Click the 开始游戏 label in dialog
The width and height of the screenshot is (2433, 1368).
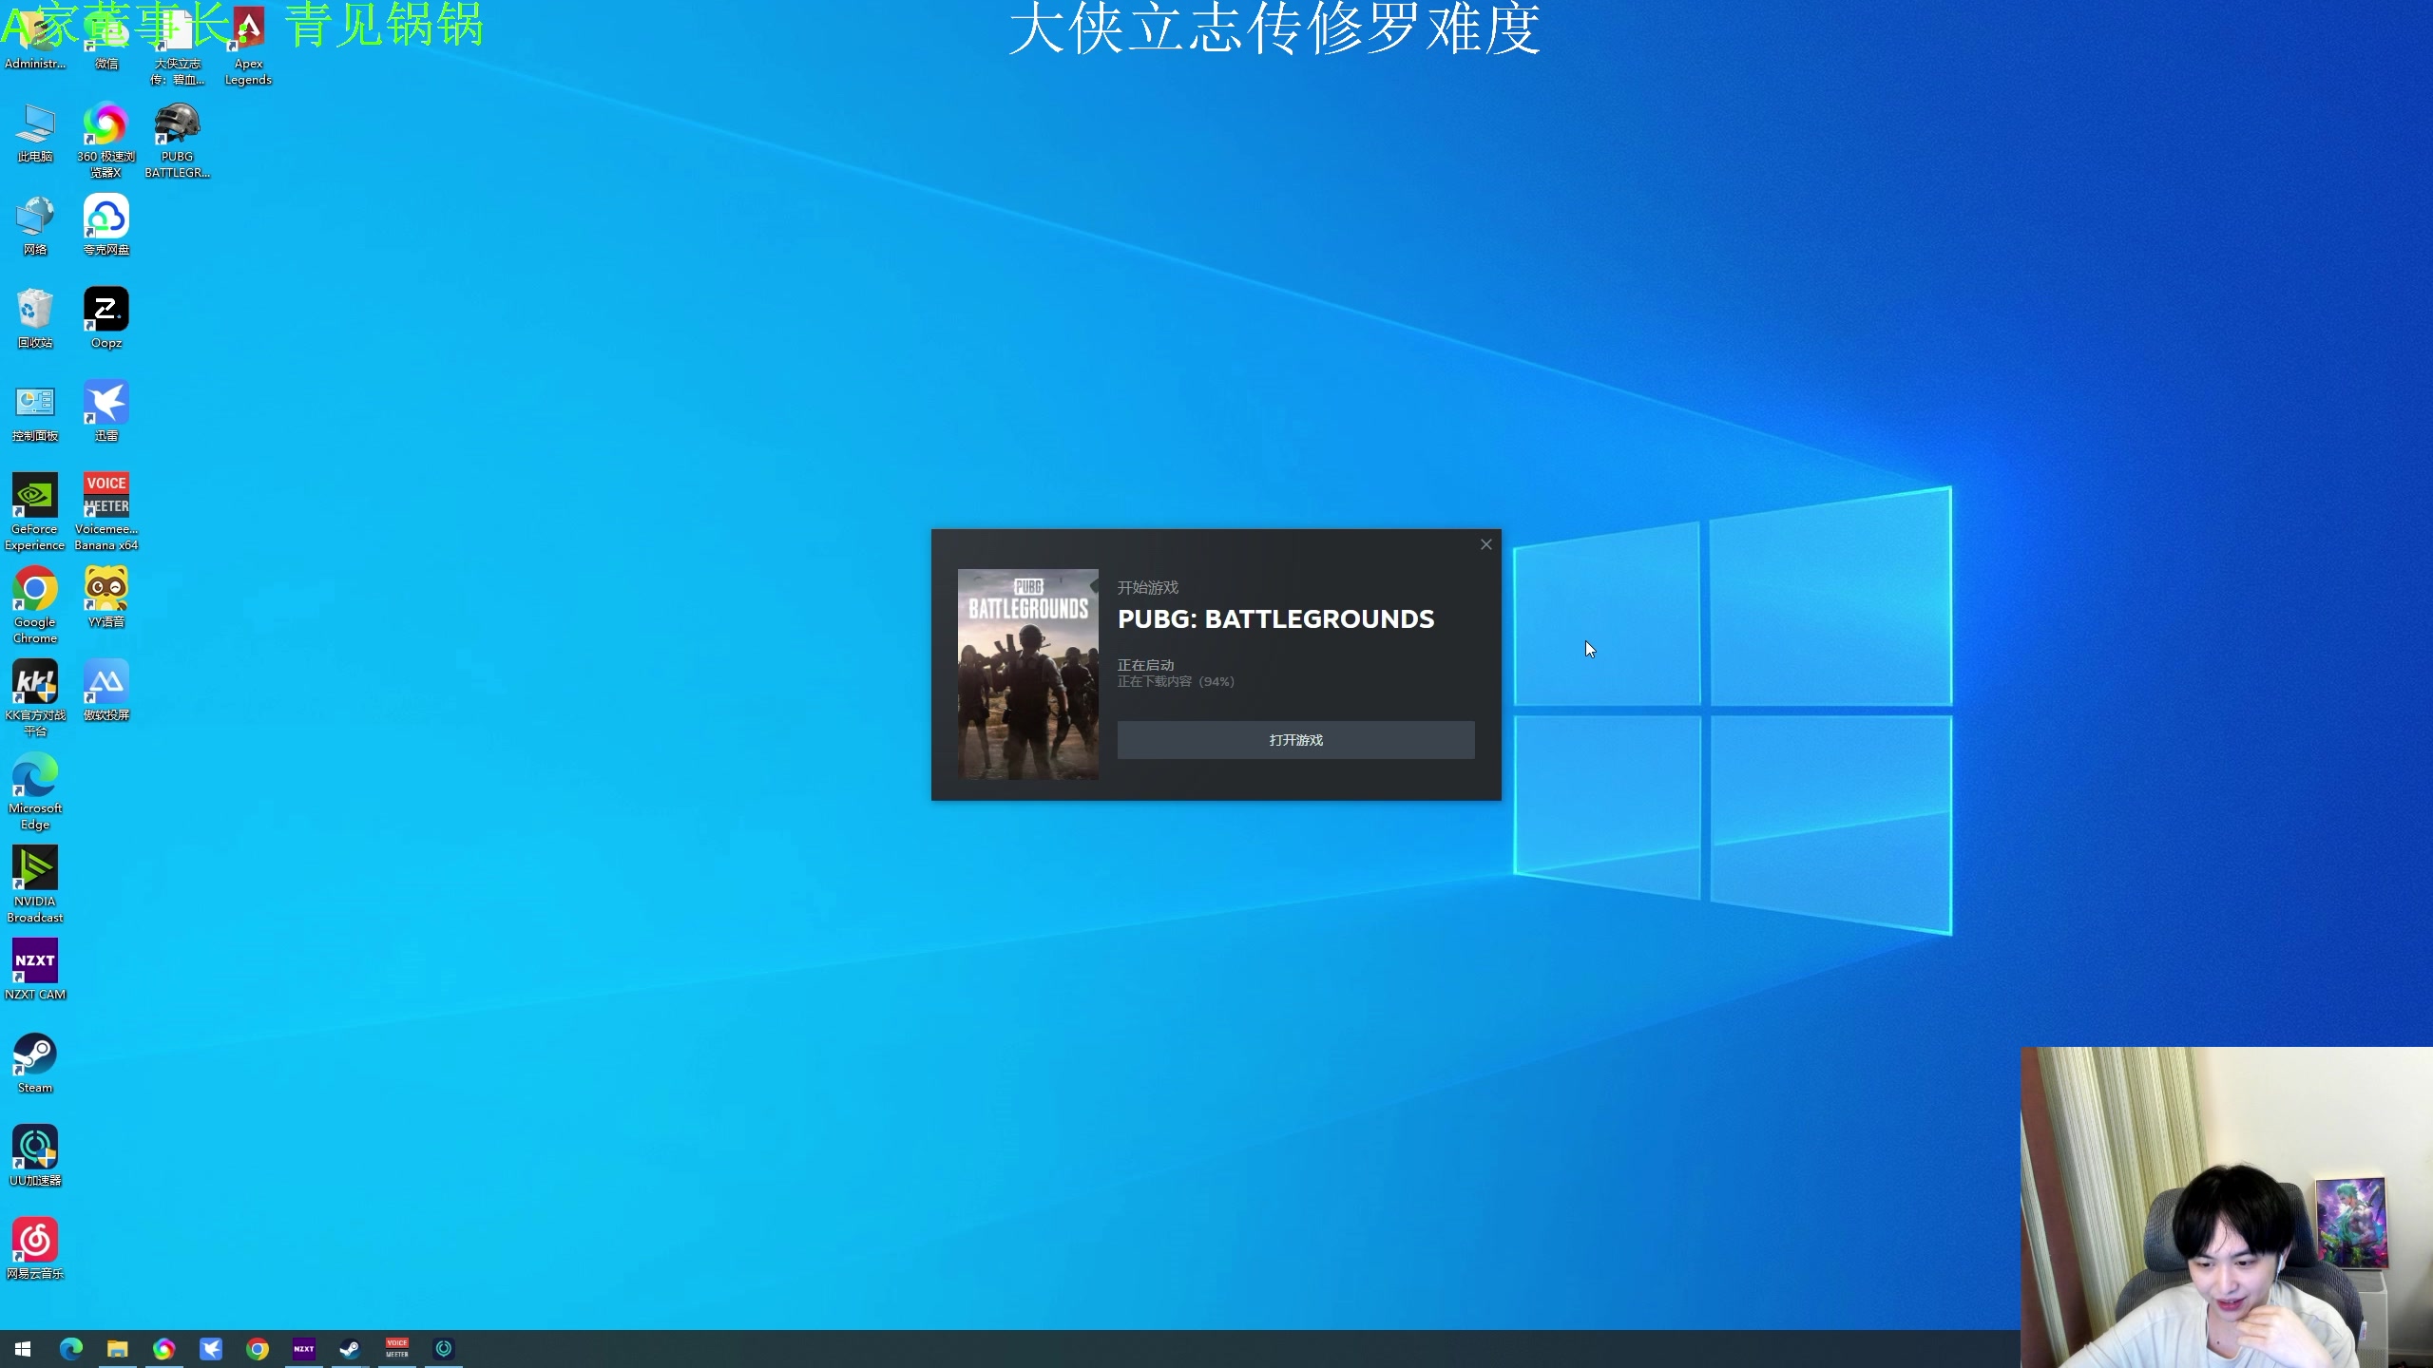coord(1147,588)
